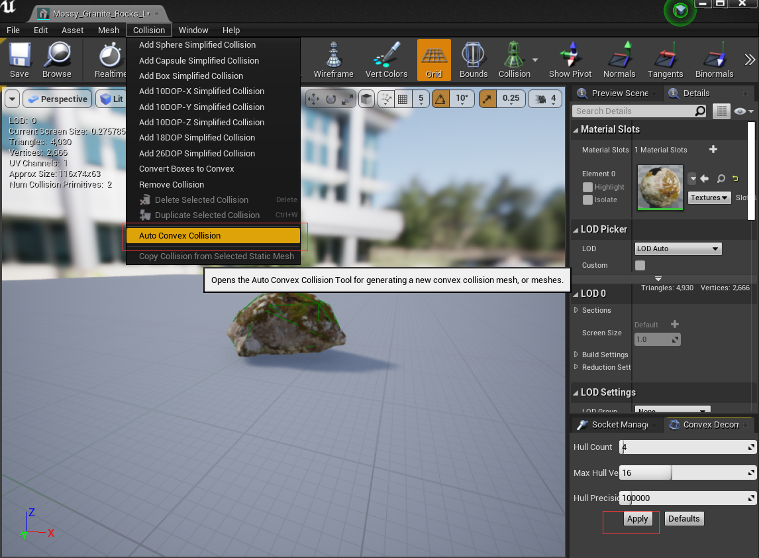Toggle the Custom LOD checkbox
The width and height of the screenshot is (759, 558).
[640, 265]
